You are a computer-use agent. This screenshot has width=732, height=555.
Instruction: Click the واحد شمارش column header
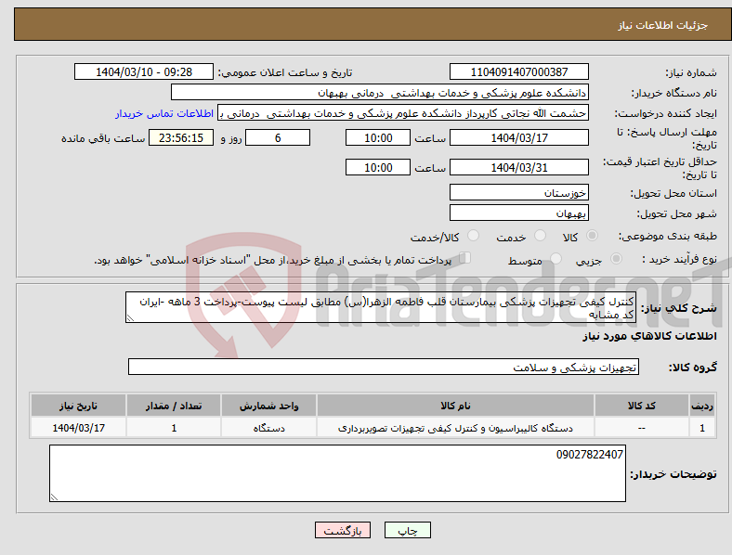[268, 406]
